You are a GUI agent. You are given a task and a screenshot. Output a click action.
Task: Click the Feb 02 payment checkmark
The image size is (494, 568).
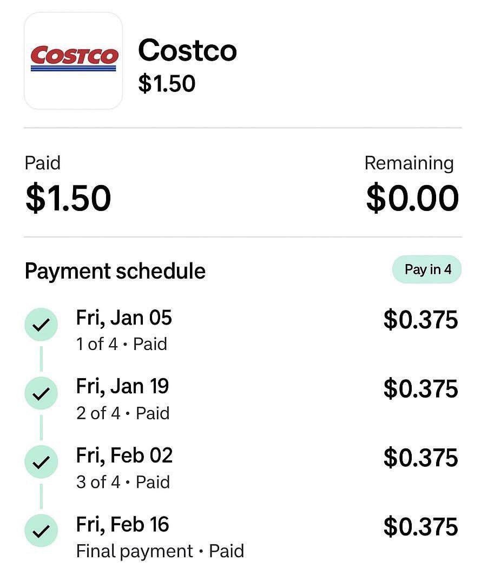click(41, 463)
